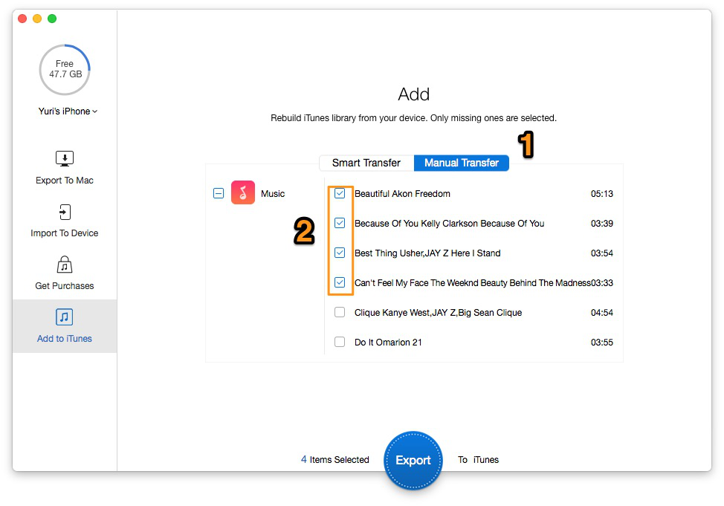Screen dimensions: 724x506
Task: Click the pink Music category icon
Action: click(x=243, y=192)
